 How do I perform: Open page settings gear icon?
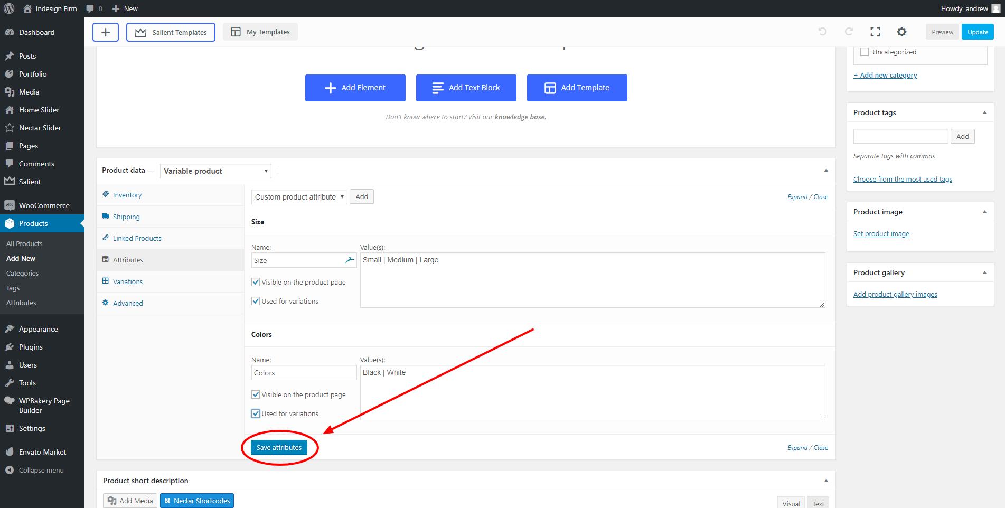pyautogui.click(x=901, y=32)
